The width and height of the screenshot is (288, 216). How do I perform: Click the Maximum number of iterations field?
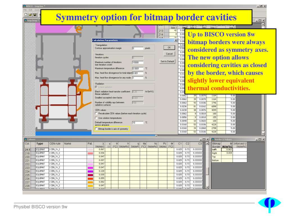[x=138, y=62]
